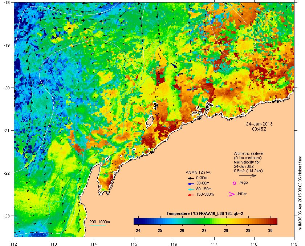Click the cyan 200 1000m depth contour line sample
This screenshot has width=305, height=246.
click(x=97, y=225)
